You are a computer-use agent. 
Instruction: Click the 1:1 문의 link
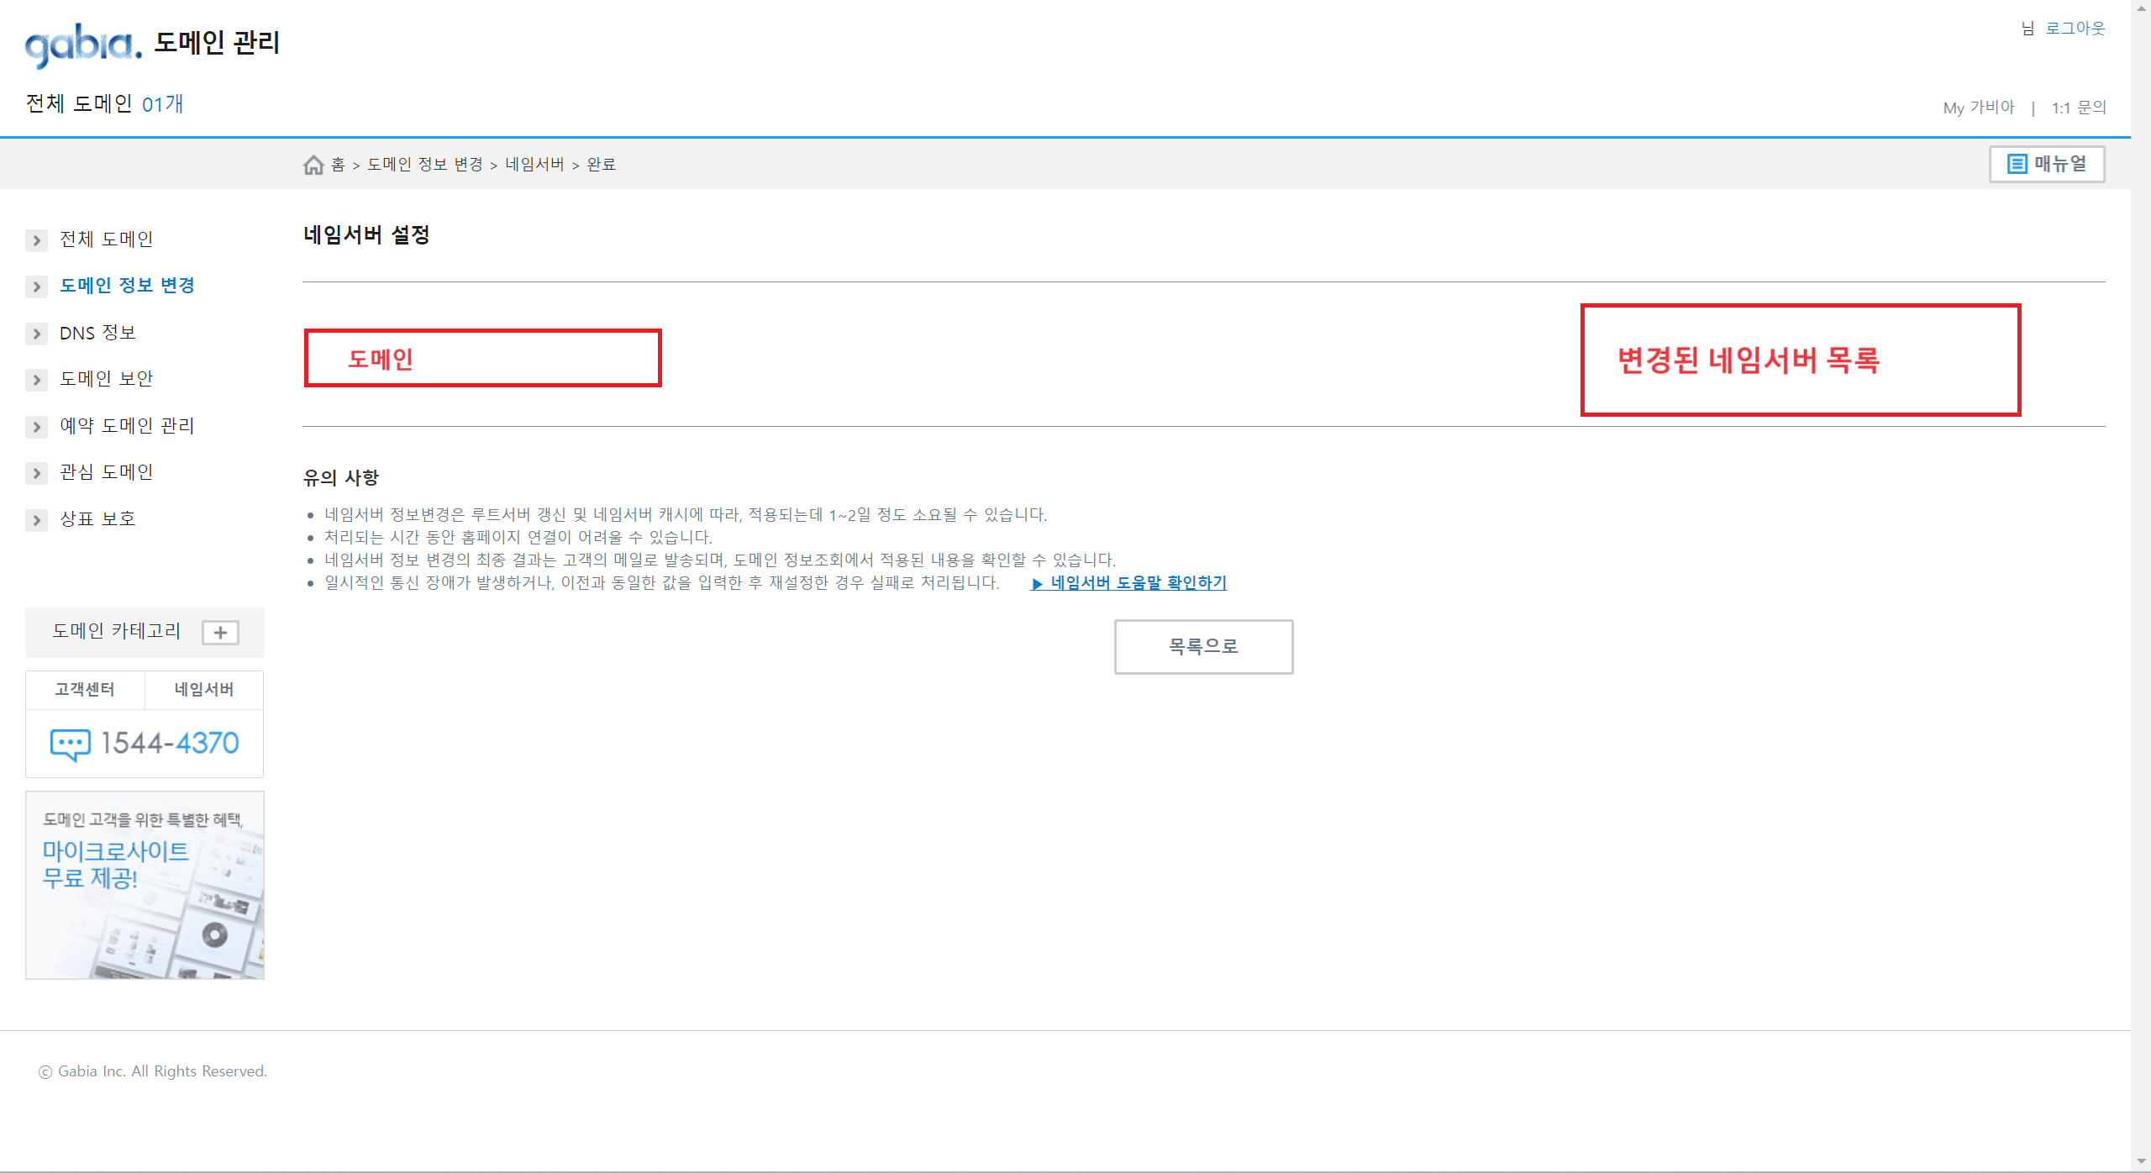pos(2079,108)
